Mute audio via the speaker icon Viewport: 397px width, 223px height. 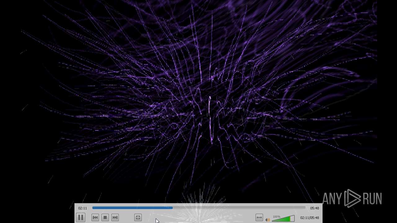tap(267, 220)
